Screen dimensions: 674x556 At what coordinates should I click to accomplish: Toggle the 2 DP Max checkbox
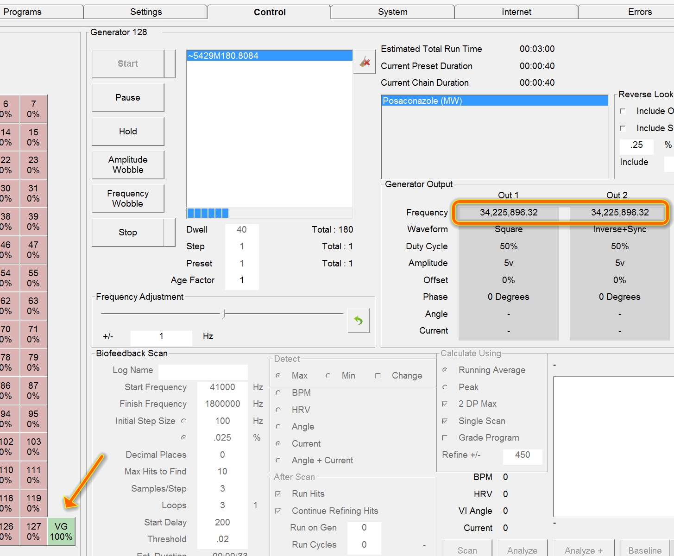tap(445, 404)
